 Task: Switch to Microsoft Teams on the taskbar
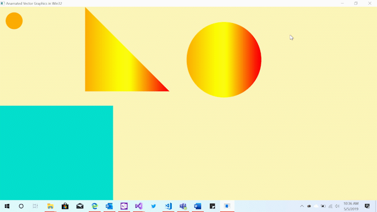(183, 206)
